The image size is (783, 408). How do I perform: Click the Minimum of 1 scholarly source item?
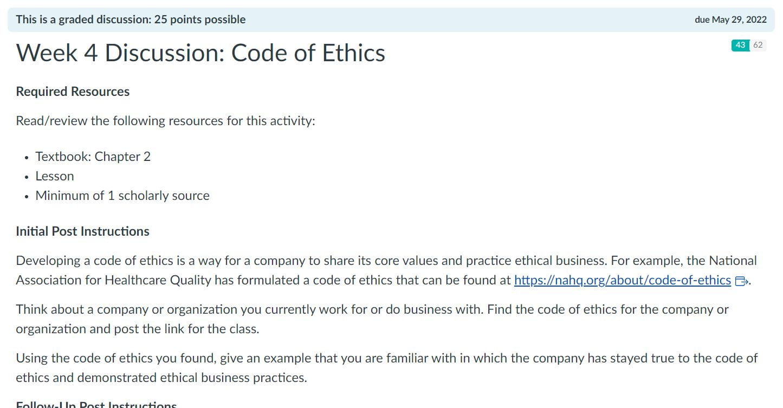click(x=122, y=196)
